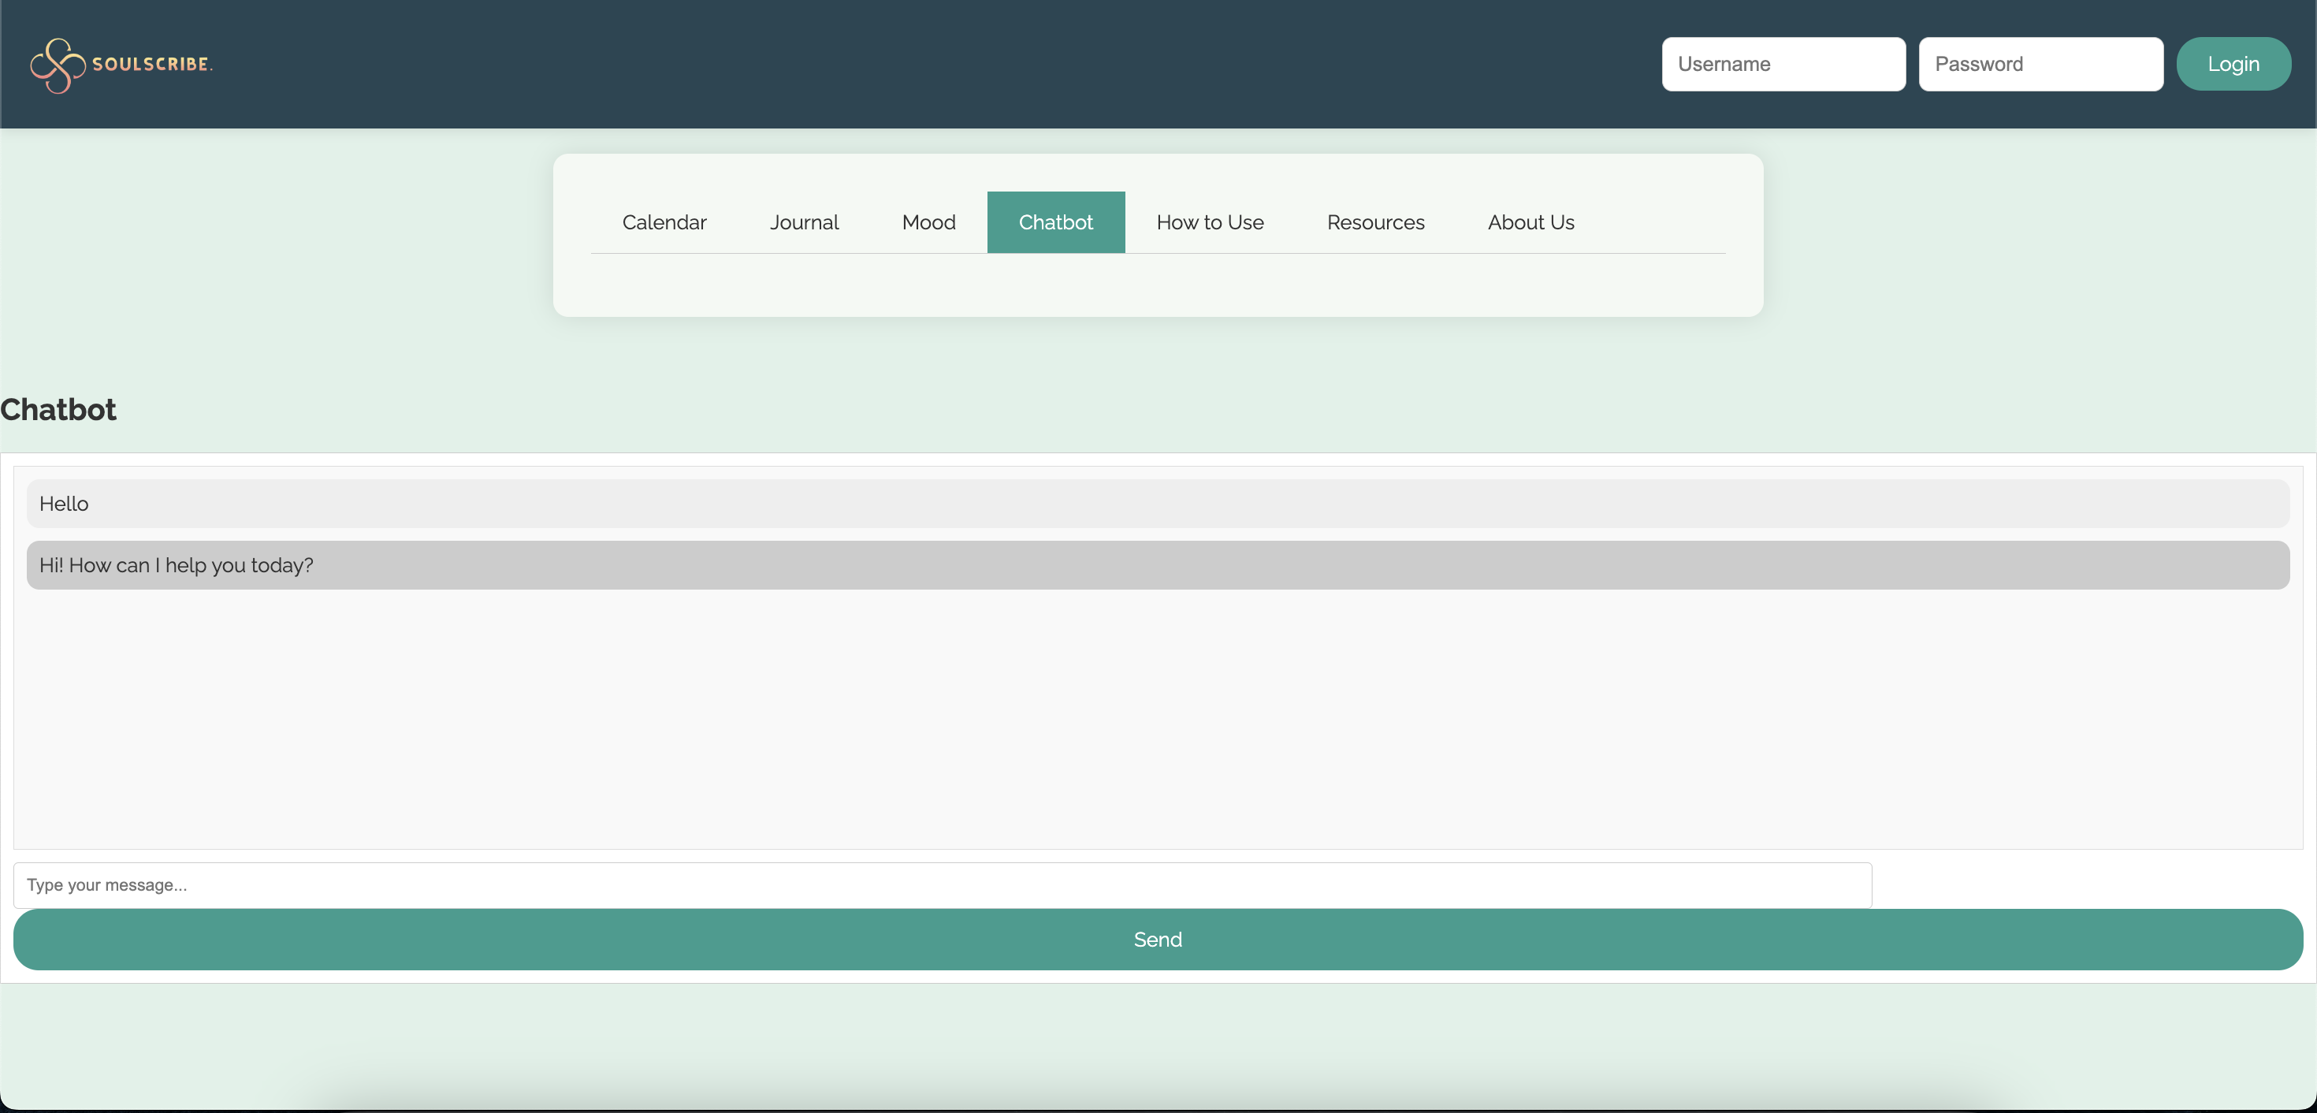
Task: Click the SoulScribe brand name text
Action: coord(151,65)
